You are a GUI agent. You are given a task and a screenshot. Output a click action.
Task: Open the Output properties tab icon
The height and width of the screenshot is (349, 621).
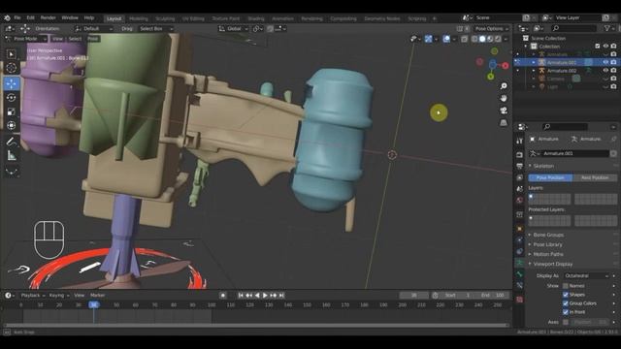[x=520, y=166]
